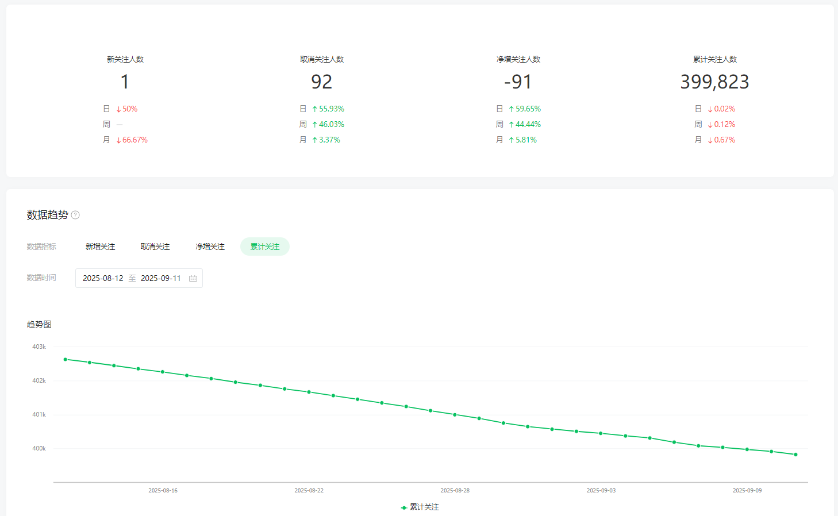Click the last data point on trend line
The image size is (838, 516).
click(x=796, y=455)
